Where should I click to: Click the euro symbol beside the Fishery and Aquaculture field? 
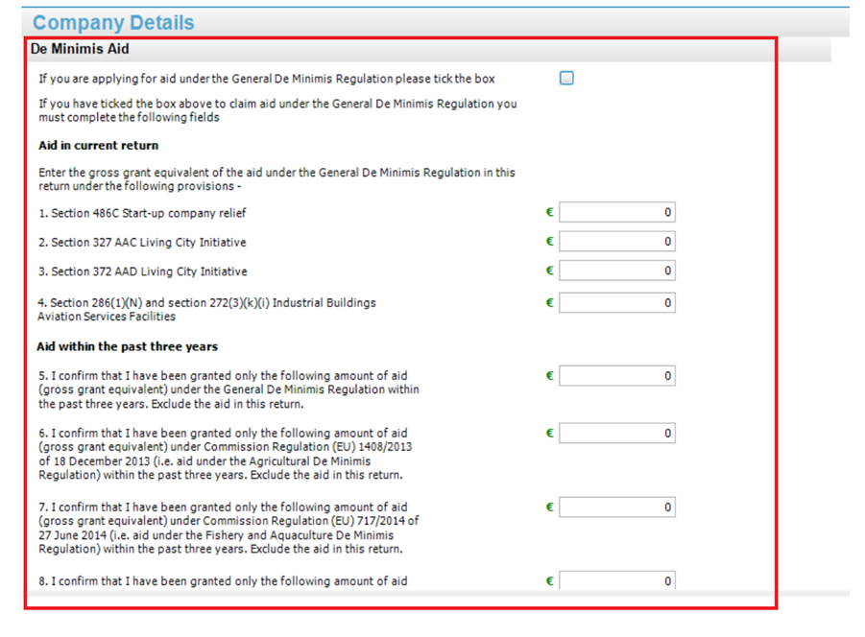tap(549, 507)
